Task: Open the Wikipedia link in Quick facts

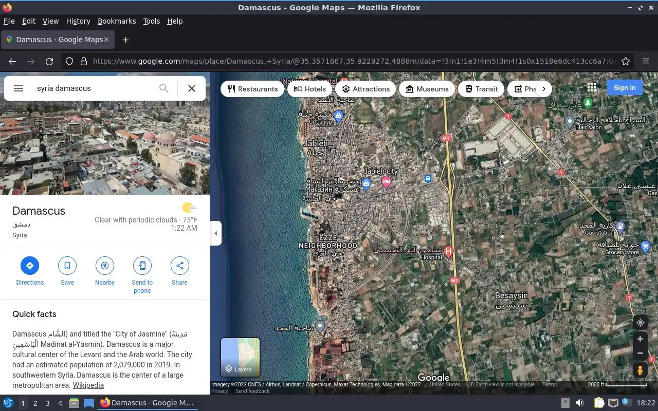Action: 88,385
